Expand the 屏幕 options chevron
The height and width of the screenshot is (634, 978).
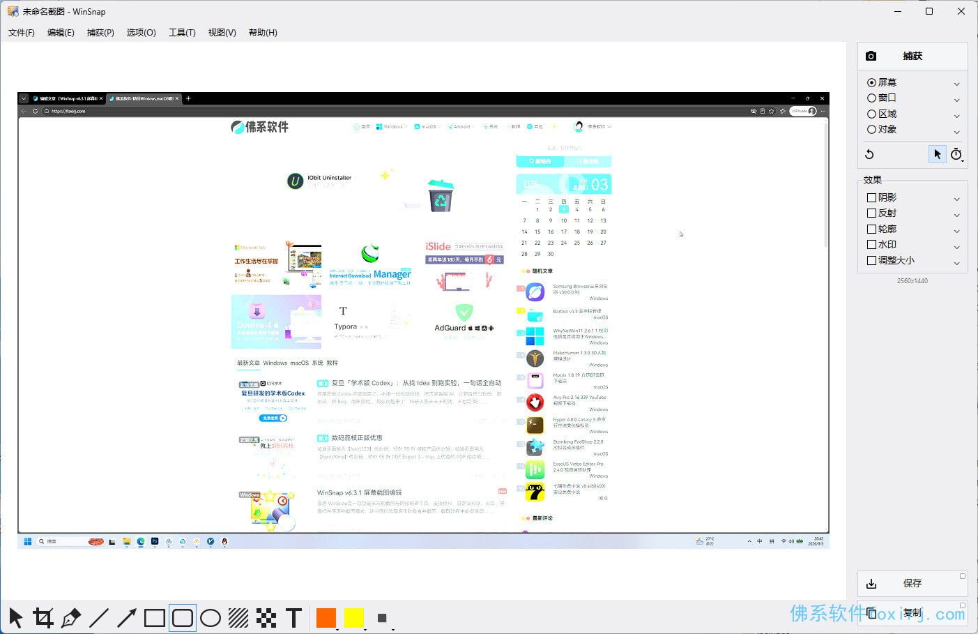pos(956,84)
